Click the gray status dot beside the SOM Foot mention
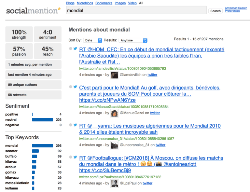 click(70, 87)
